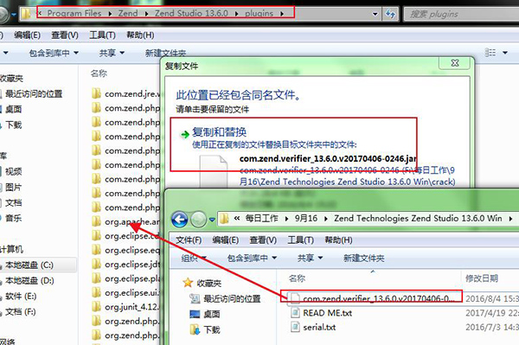This screenshot has width=519, height=345.
Task: Select com.zend.jre folder in plugins list
Action: (x=126, y=93)
